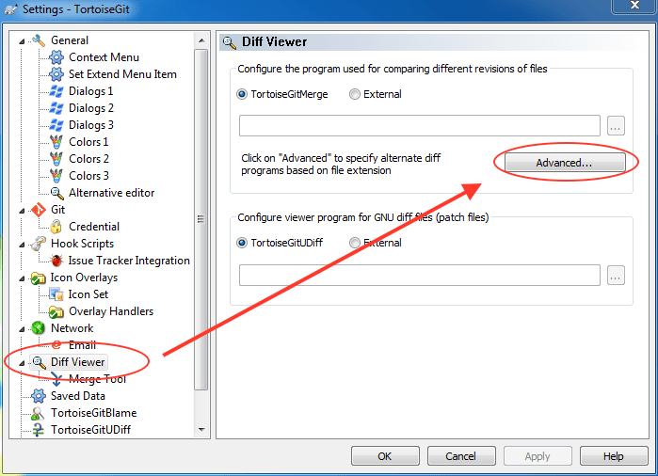Click the Merge Tool arrows icon
This screenshot has height=476, width=658.
tap(56, 379)
